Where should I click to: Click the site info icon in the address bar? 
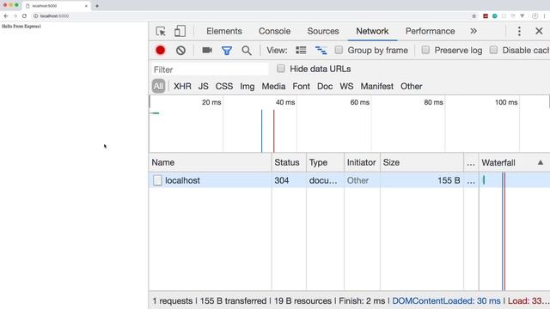click(x=35, y=15)
